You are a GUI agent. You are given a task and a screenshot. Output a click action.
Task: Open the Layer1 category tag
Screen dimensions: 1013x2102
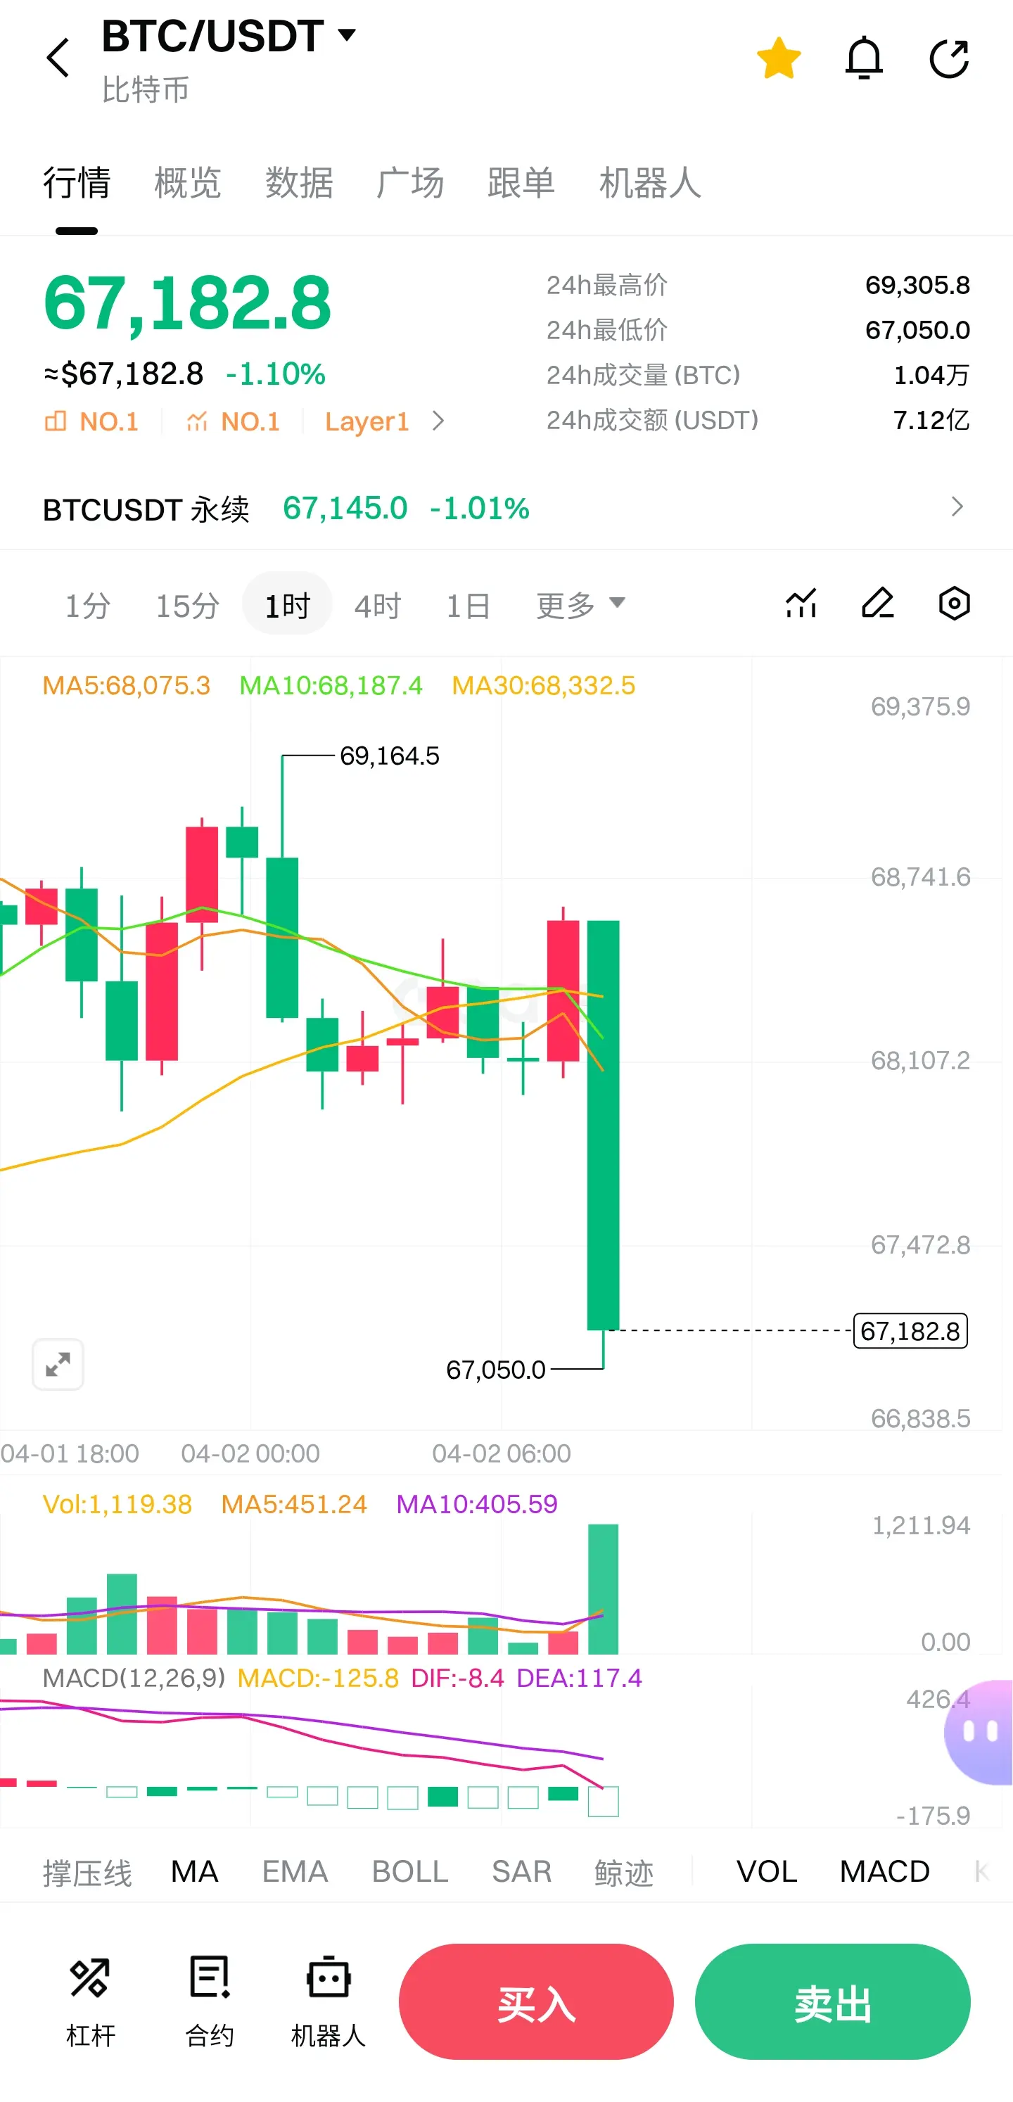coord(367,421)
